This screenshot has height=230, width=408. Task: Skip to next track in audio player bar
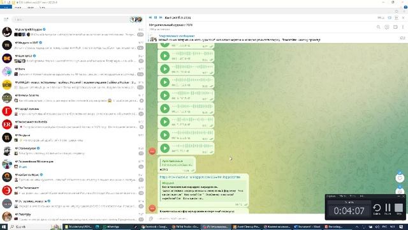click(x=161, y=17)
